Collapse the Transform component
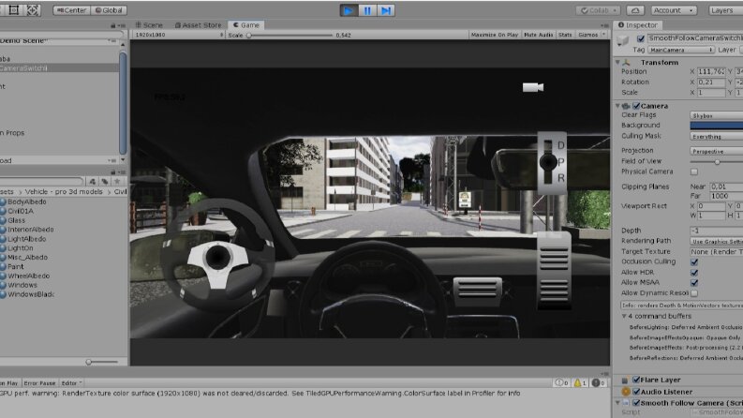743x418 pixels. pyautogui.click(x=617, y=63)
